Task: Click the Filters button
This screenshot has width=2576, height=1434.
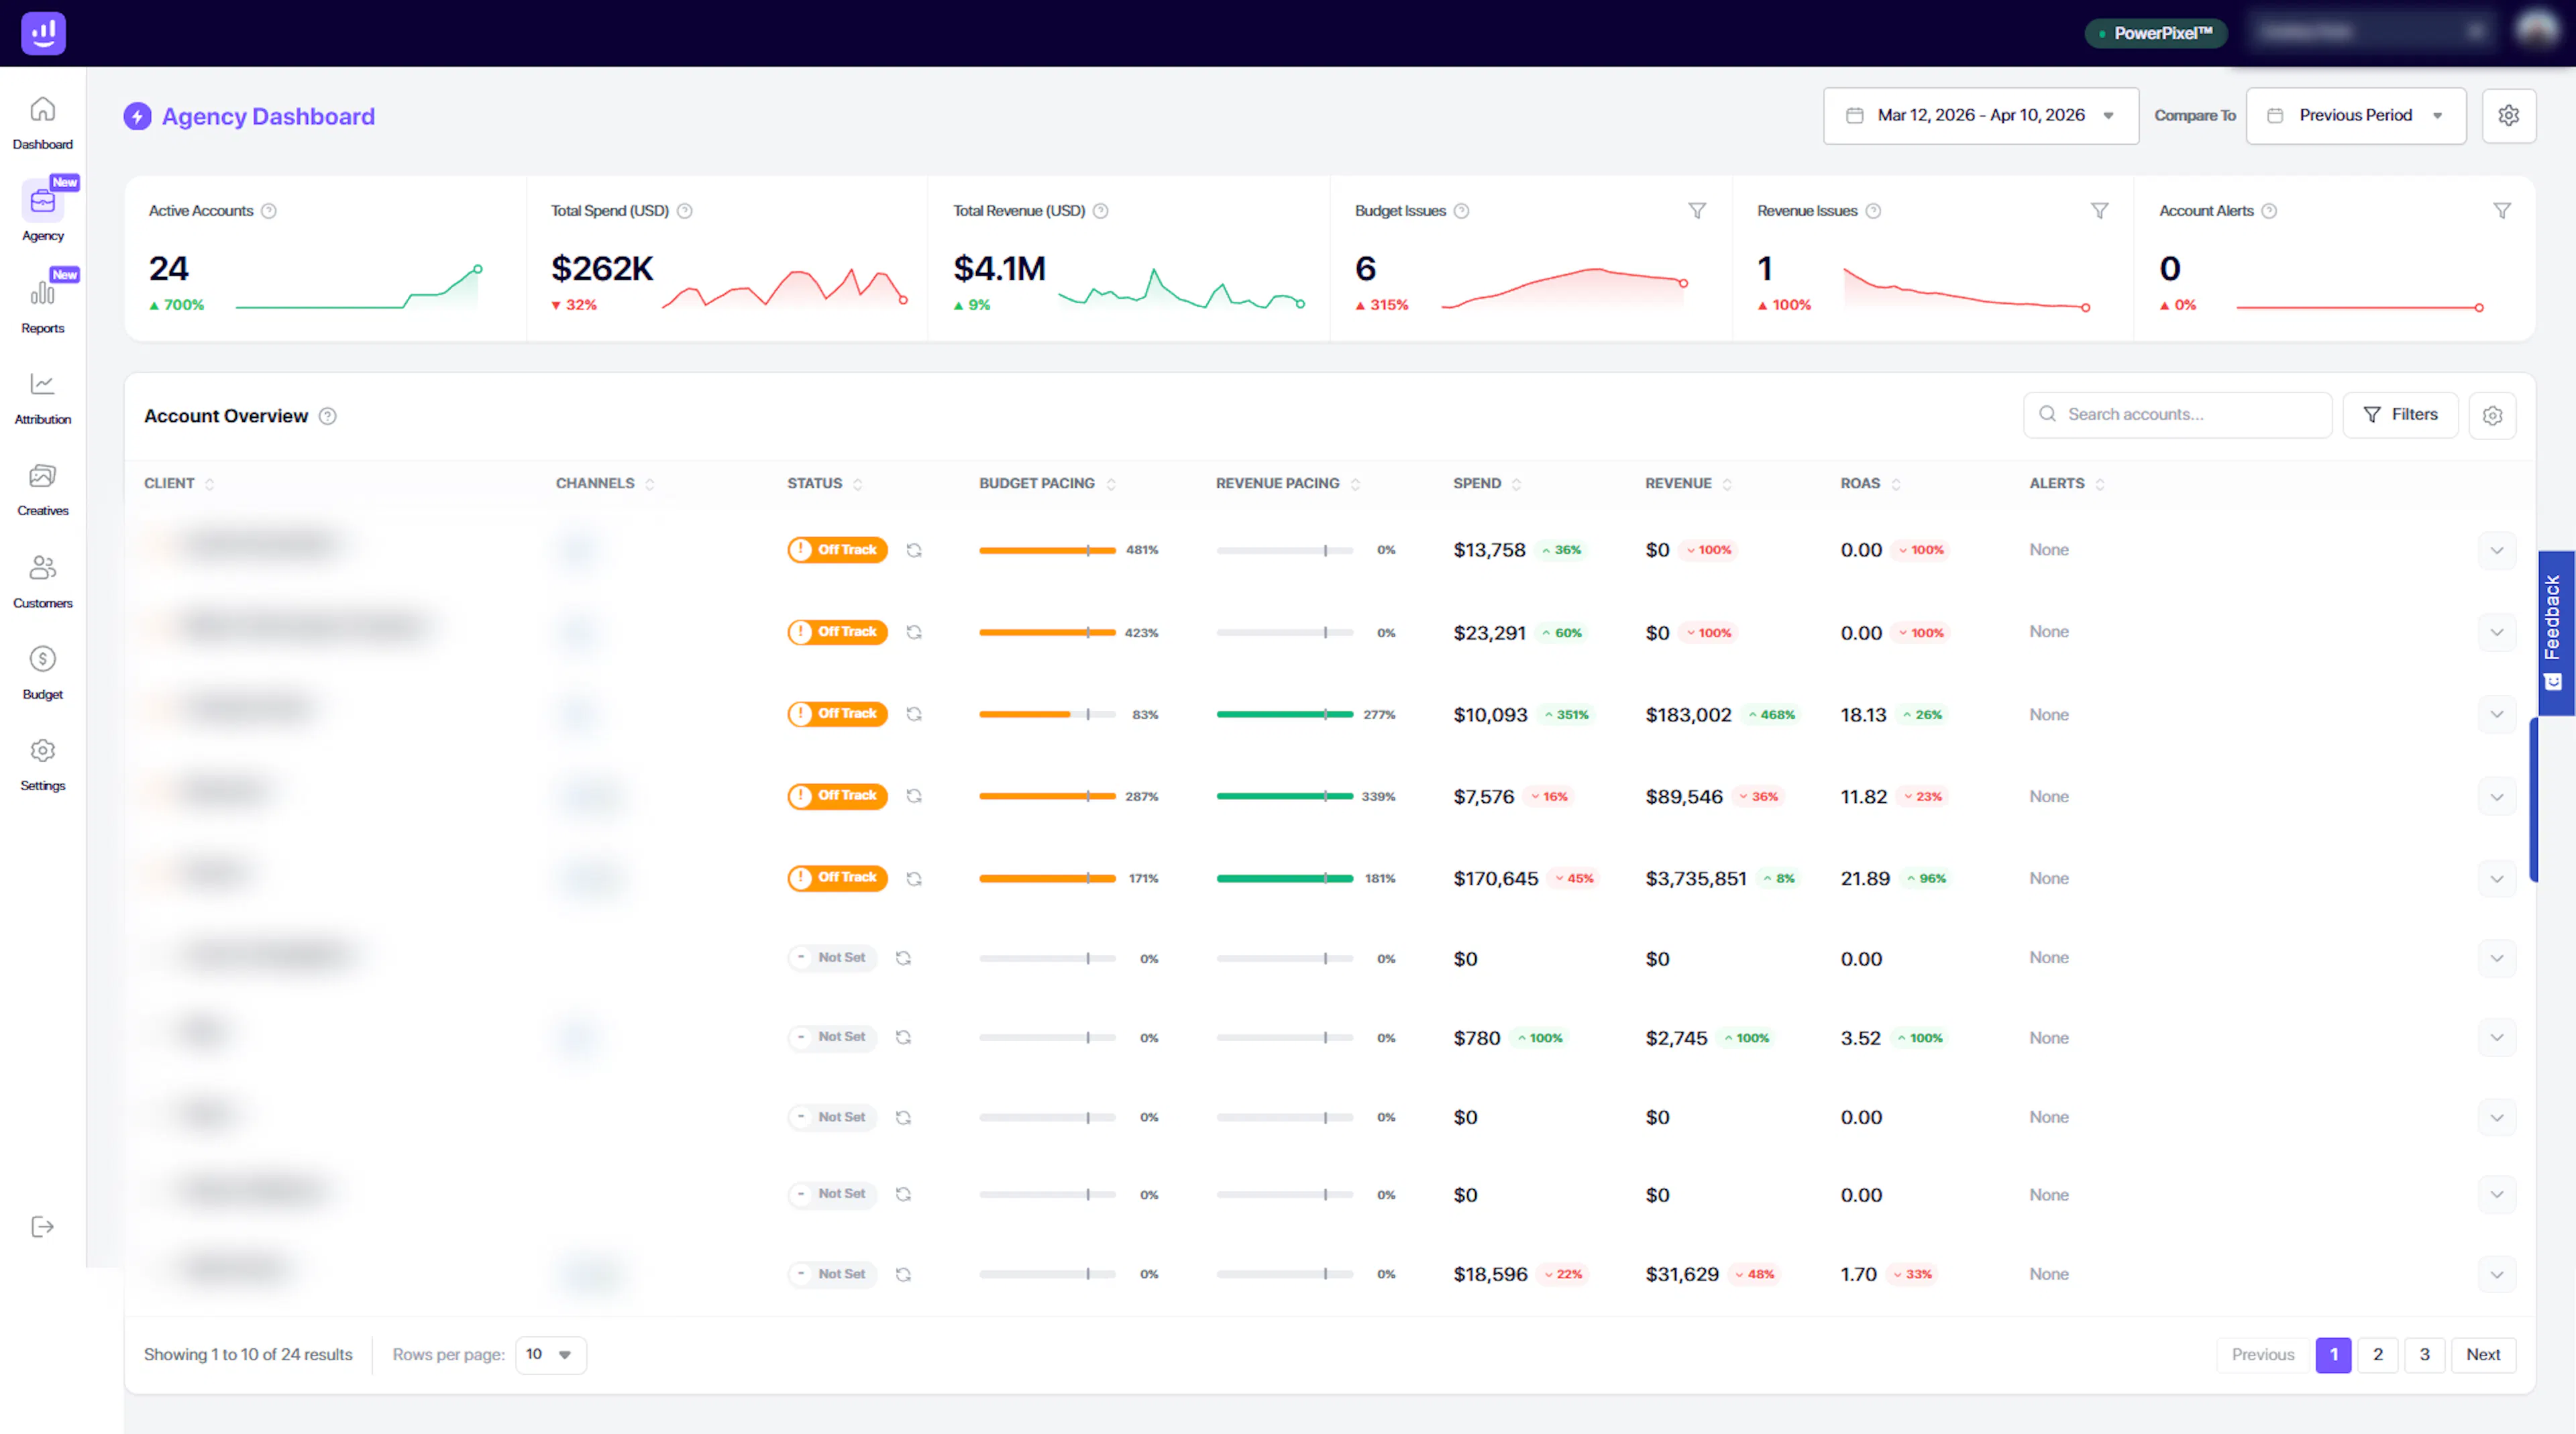Action: [x=2400, y=415]
